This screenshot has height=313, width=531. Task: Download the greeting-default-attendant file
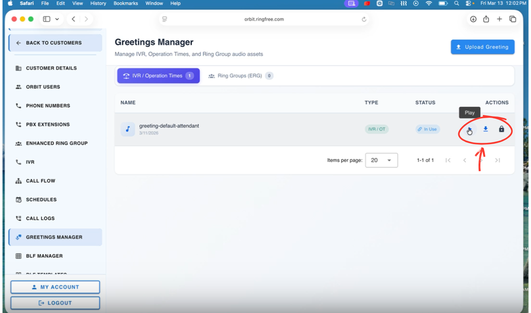486,129
